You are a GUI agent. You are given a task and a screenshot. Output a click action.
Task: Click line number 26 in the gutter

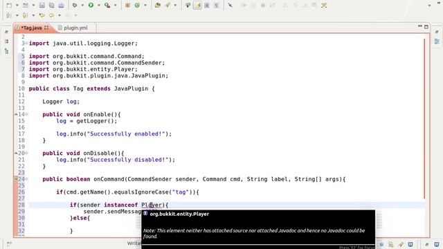pyautogui.click(x=21, y=192)
